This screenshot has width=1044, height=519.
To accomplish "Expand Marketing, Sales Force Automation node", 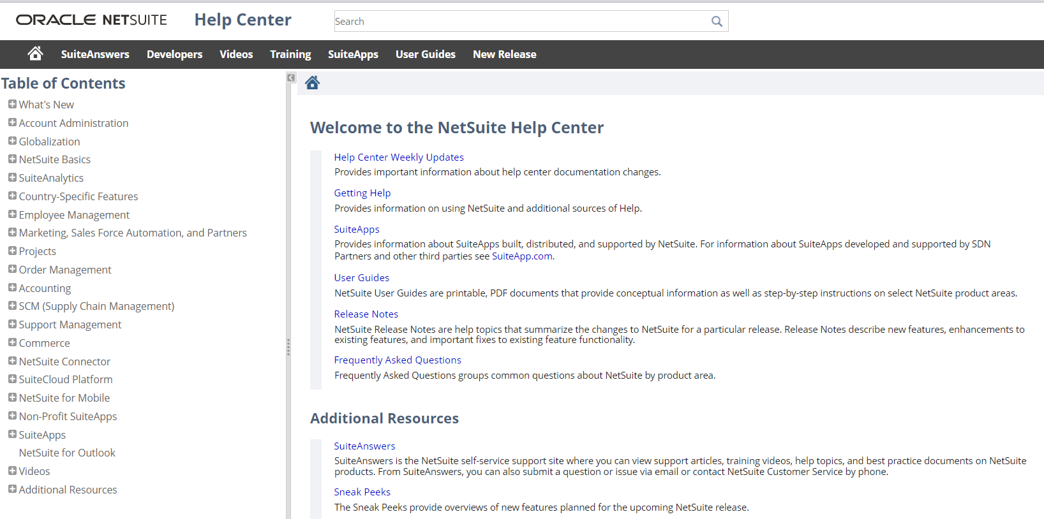I will [x=12, y=232].
